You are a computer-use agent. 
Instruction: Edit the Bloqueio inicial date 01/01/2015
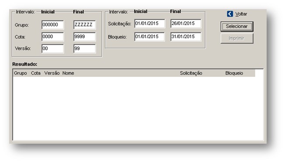point(149,37)
